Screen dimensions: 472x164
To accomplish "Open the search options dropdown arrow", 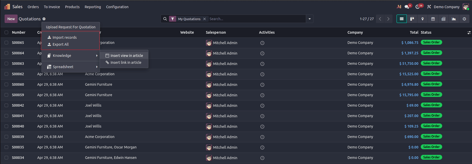I will coord(310,19).
